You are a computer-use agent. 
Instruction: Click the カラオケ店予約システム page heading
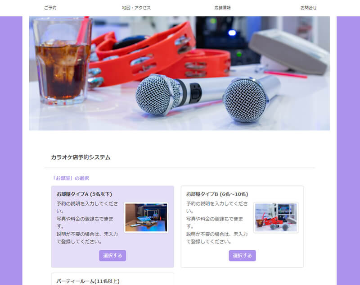[x=81, y=157]
